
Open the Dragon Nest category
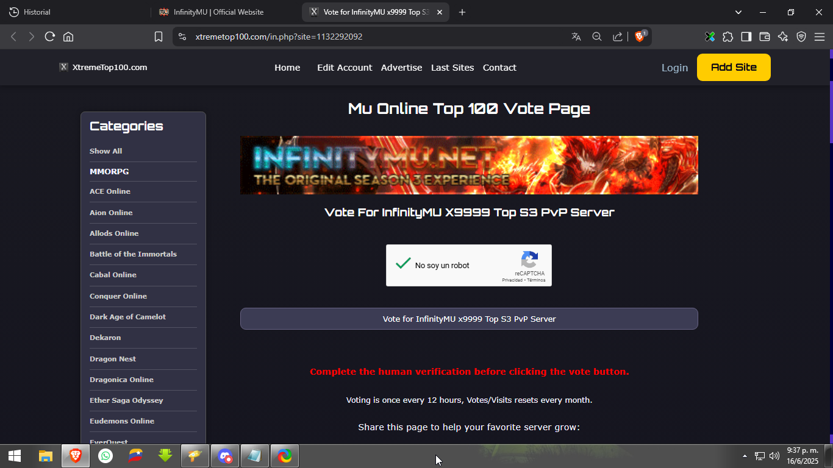[113, 359]
